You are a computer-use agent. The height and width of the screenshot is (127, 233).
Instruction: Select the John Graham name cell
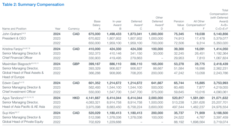14,34
